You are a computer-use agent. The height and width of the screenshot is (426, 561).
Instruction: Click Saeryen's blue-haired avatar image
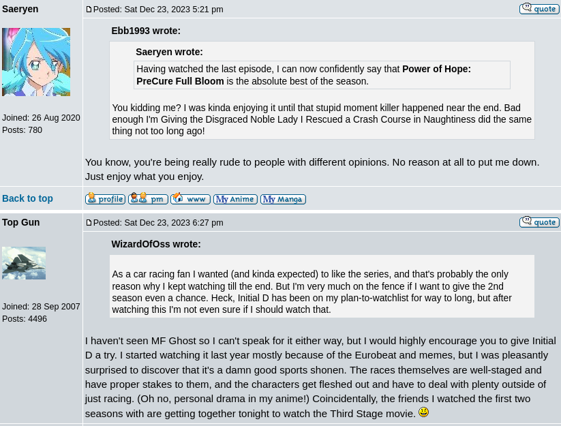tap(36, 62)
